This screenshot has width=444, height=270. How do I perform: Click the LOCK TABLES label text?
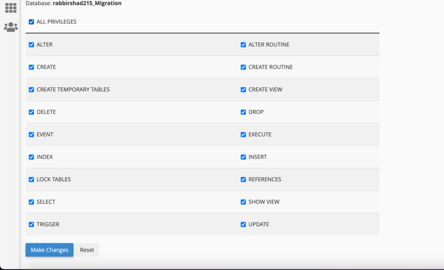(x=54, y=179)
